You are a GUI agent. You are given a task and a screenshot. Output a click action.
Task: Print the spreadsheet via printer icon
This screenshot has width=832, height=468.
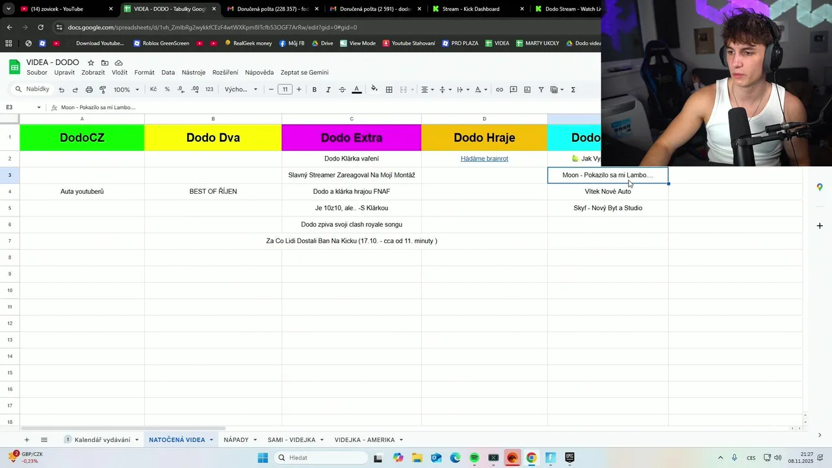click(89, 90)
